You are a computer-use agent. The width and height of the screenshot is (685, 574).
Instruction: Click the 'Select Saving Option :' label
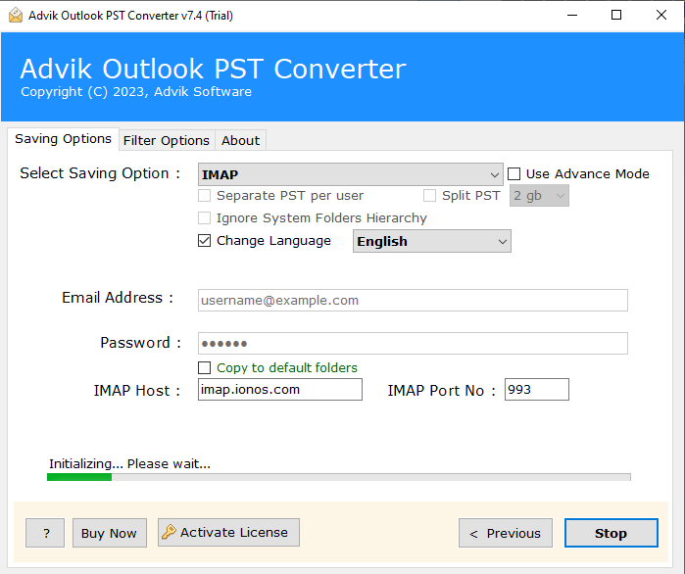[x=100, y=173]
